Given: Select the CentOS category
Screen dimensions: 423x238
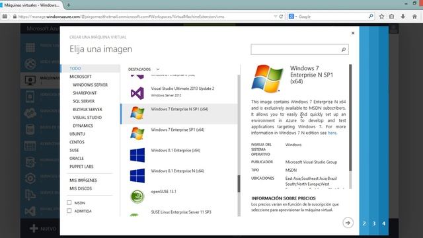Looking at the screenshot, I should (x=77, y=142).
